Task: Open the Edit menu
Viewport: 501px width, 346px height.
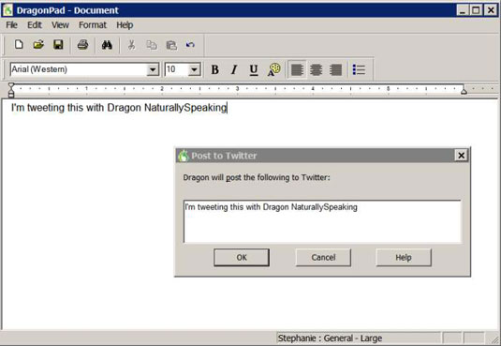Action: (35, 25)
